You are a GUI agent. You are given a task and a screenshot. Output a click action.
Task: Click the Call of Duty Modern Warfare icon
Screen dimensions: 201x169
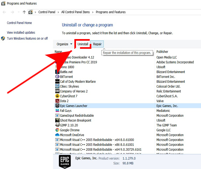[x=57, y=81]
